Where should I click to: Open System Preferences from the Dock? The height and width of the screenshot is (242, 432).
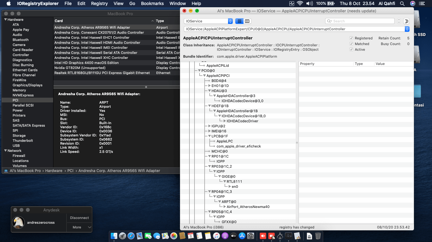point(251,236)
